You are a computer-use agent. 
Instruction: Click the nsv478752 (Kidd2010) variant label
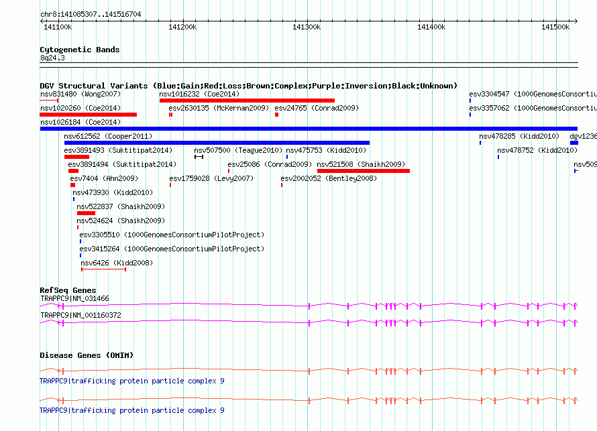[537, 150]
